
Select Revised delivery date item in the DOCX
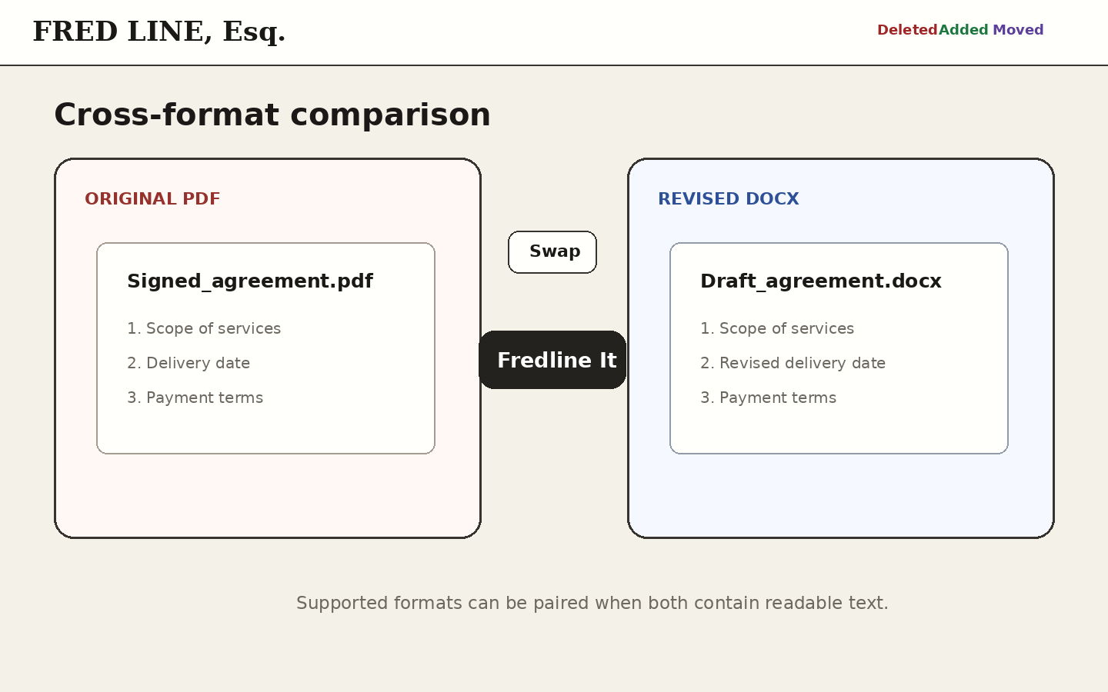point(793,363)
